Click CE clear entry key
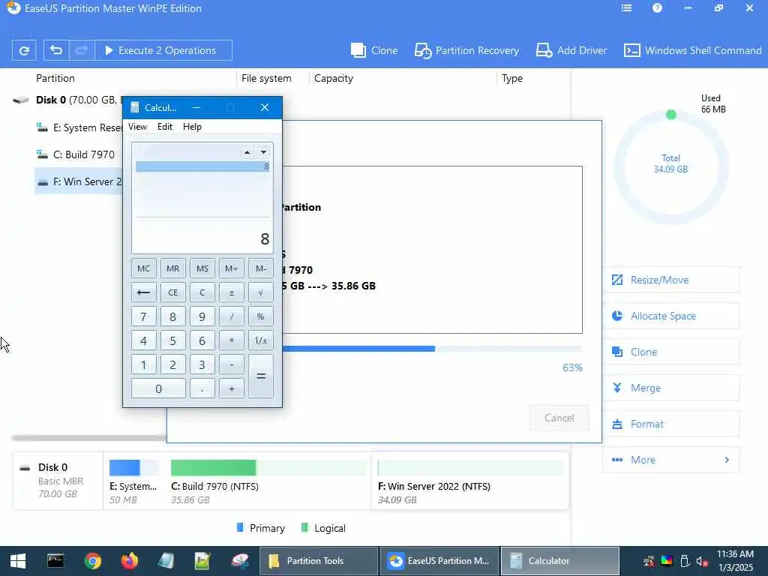768x576 pixels. pos(173,292)
